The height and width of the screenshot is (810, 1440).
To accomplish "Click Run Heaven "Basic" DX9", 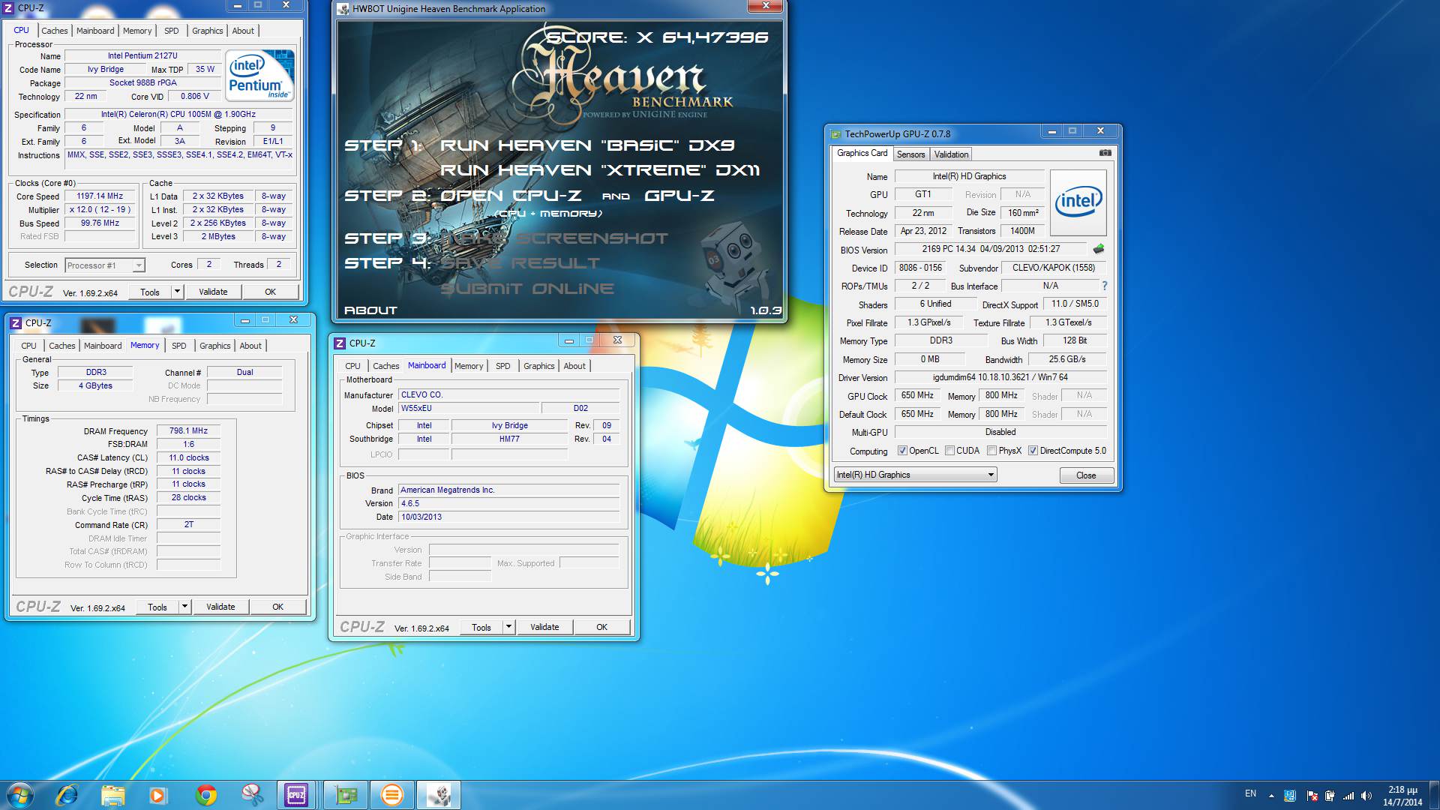I will [x=587, y=145].
